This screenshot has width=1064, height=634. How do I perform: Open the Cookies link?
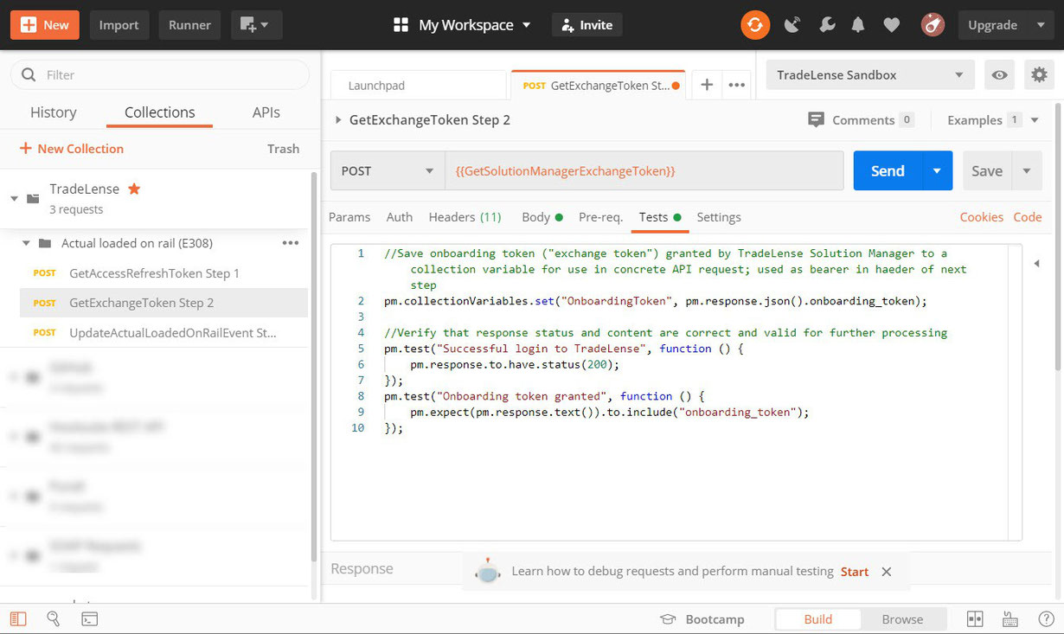pos(982,217)
